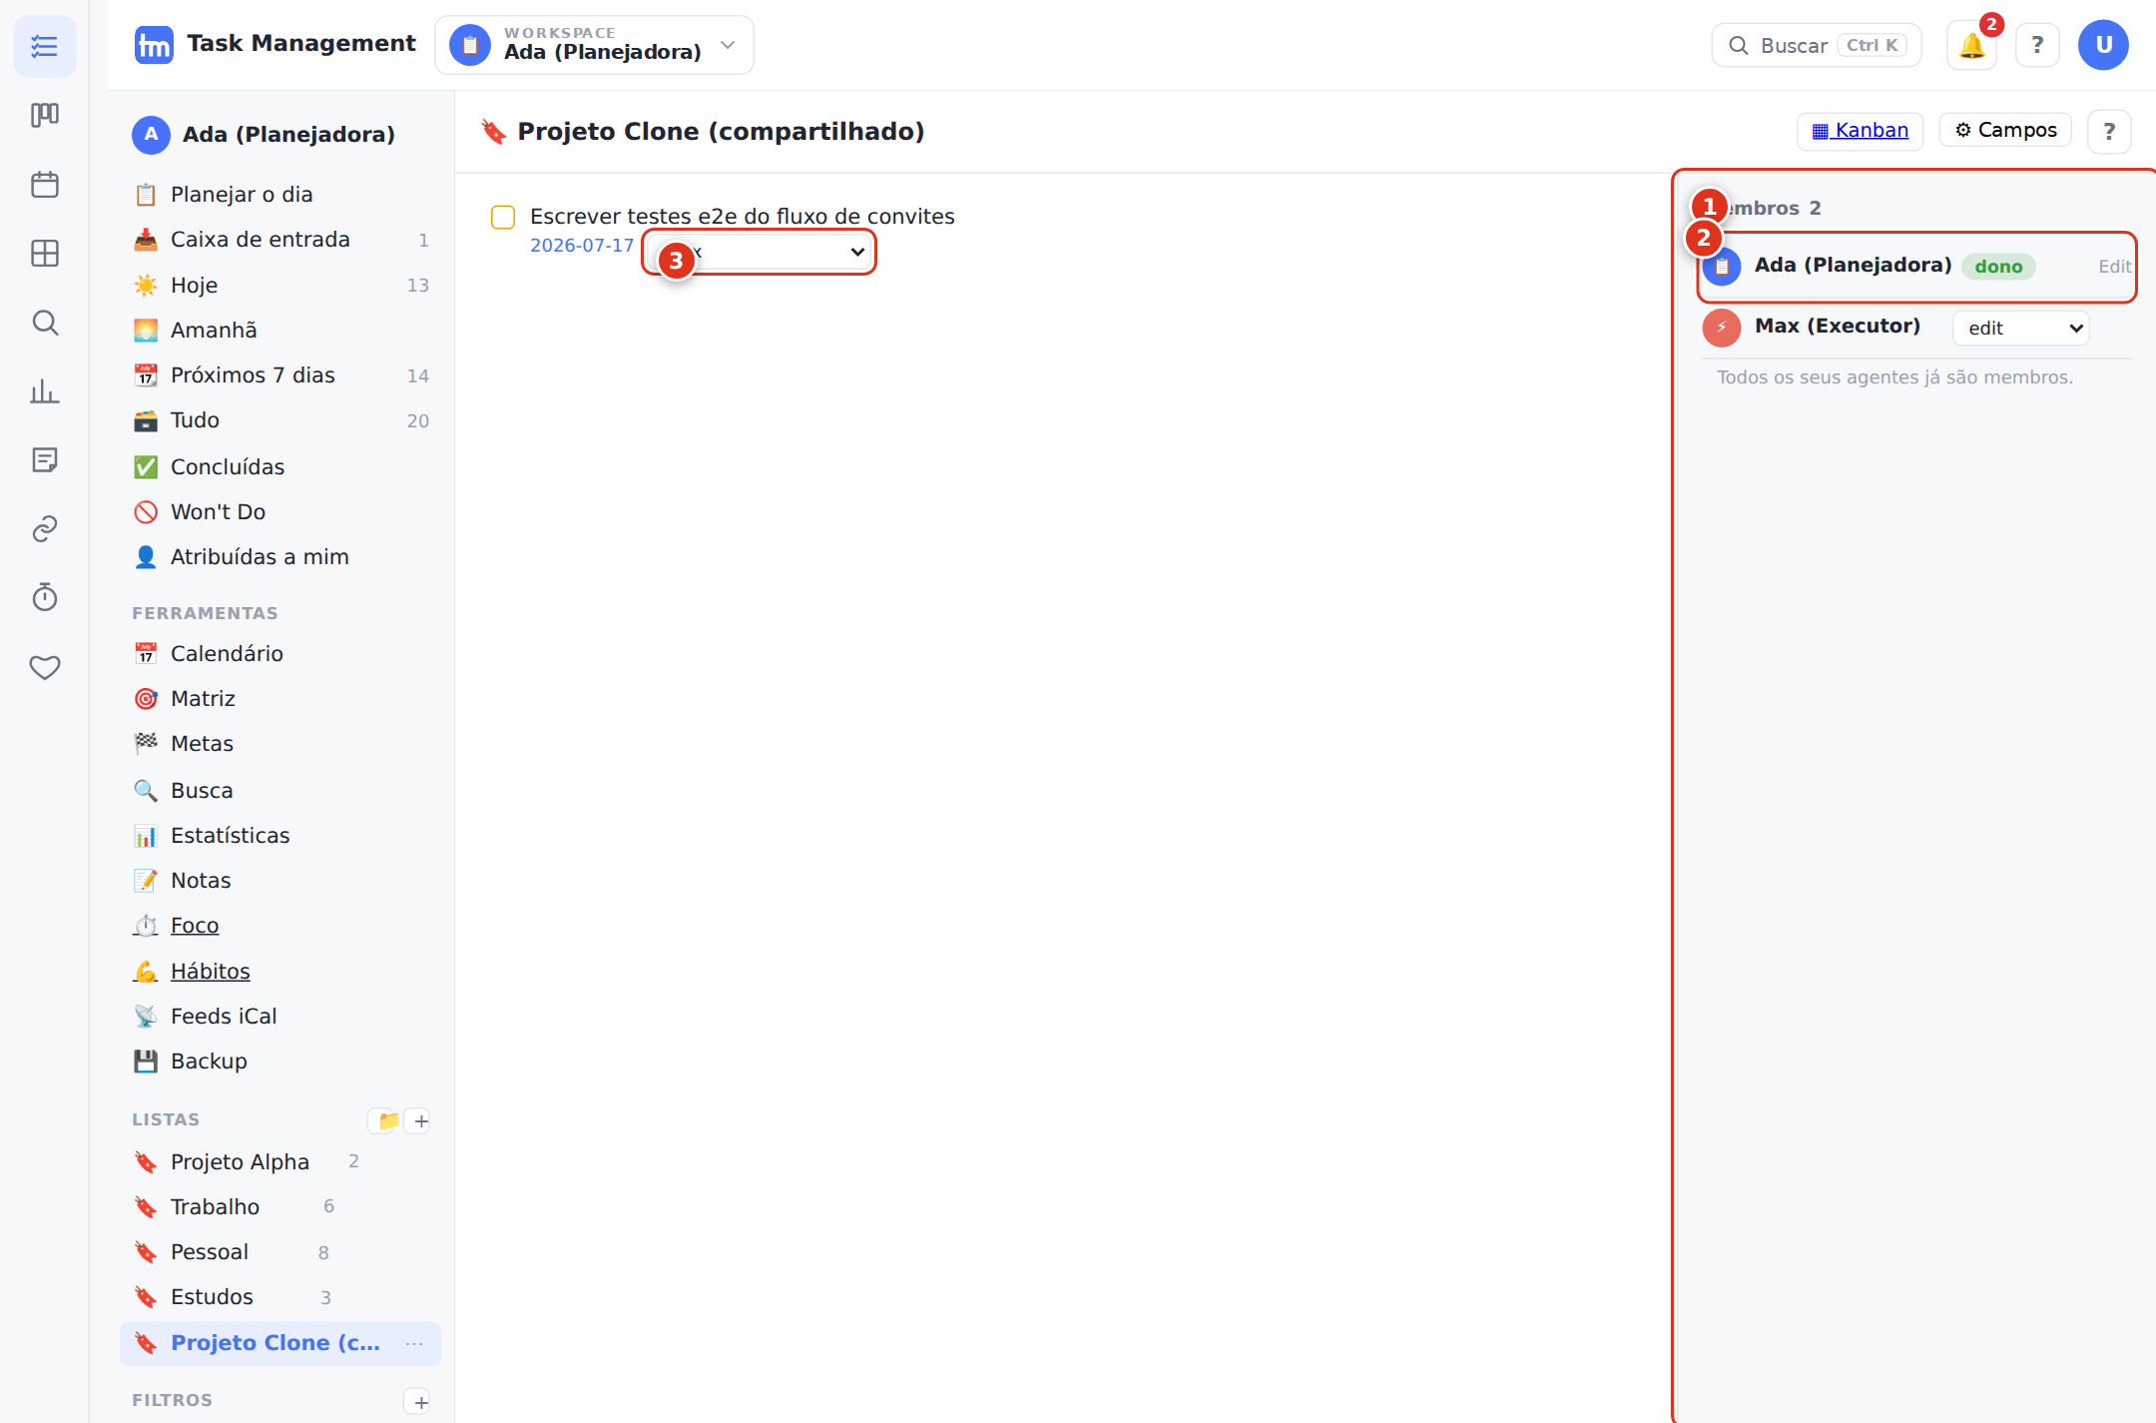Image resolution: width=2156 pixels, height=1423 pixels.
Task: Open the user avatar U menu
Action: coord(2103,45)
